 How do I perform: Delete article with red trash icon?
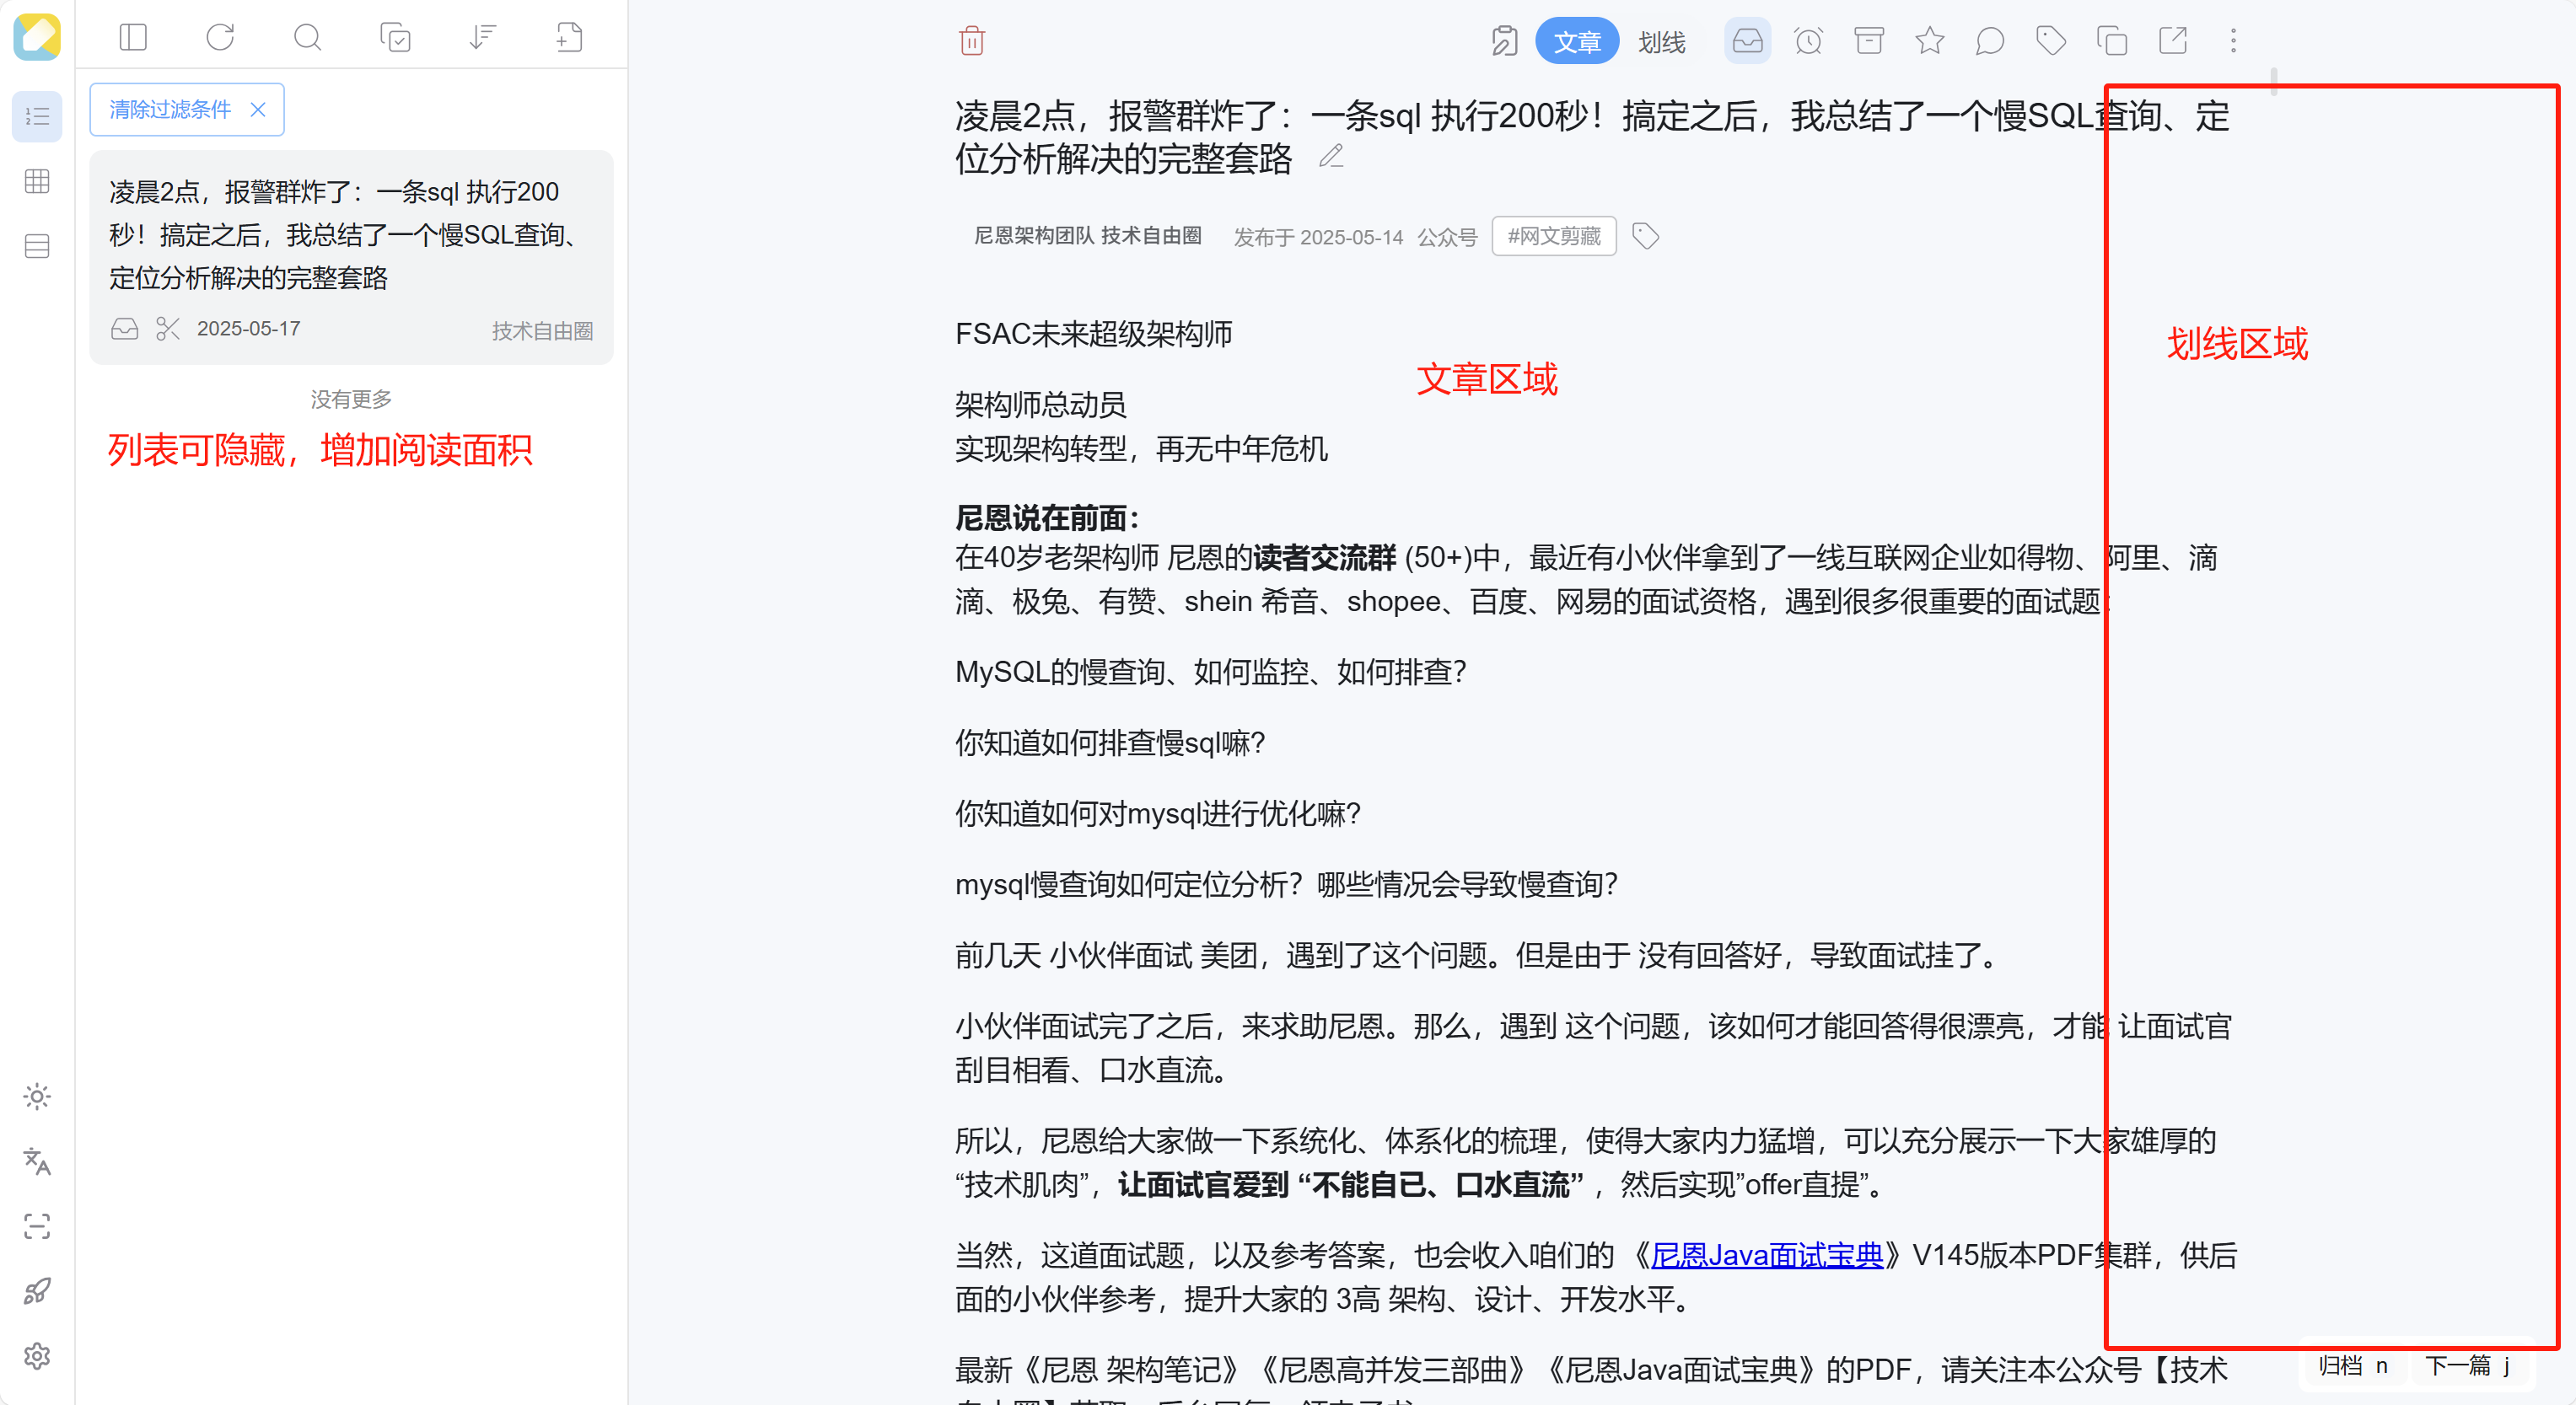(972, 41)
